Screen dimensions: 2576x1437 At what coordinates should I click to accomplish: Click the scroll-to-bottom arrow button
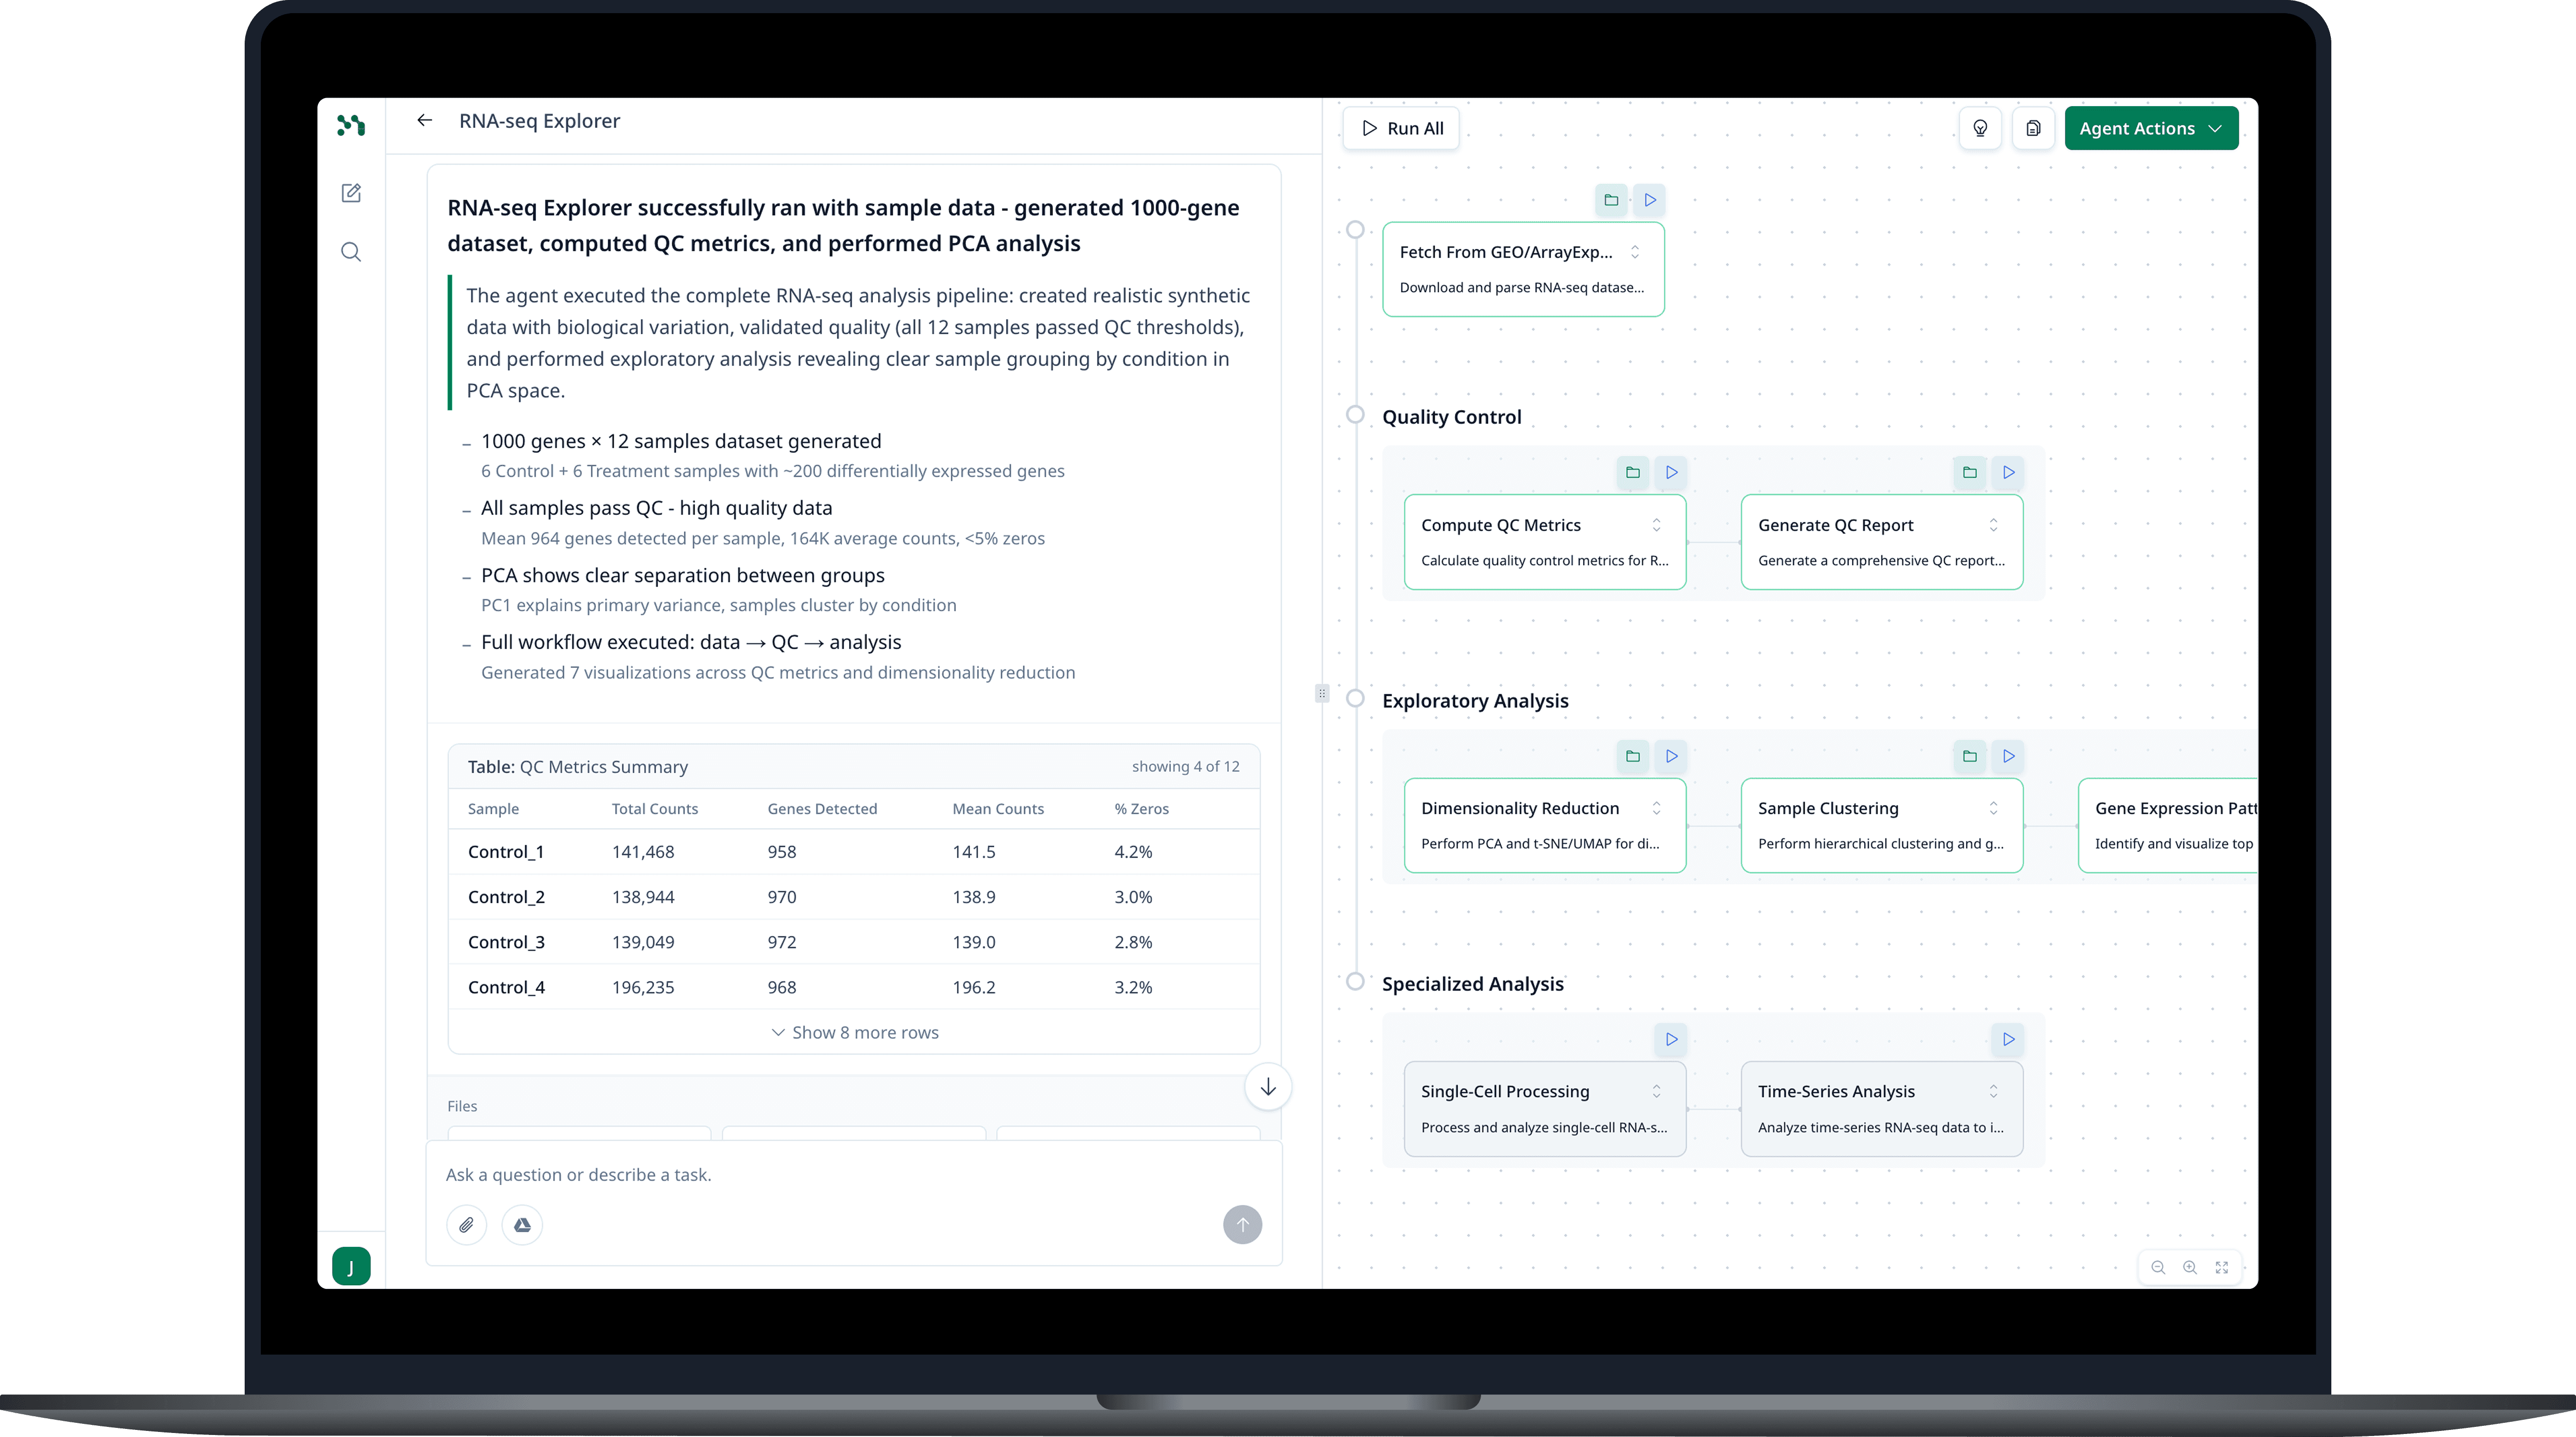(x=1268, y=1087)
